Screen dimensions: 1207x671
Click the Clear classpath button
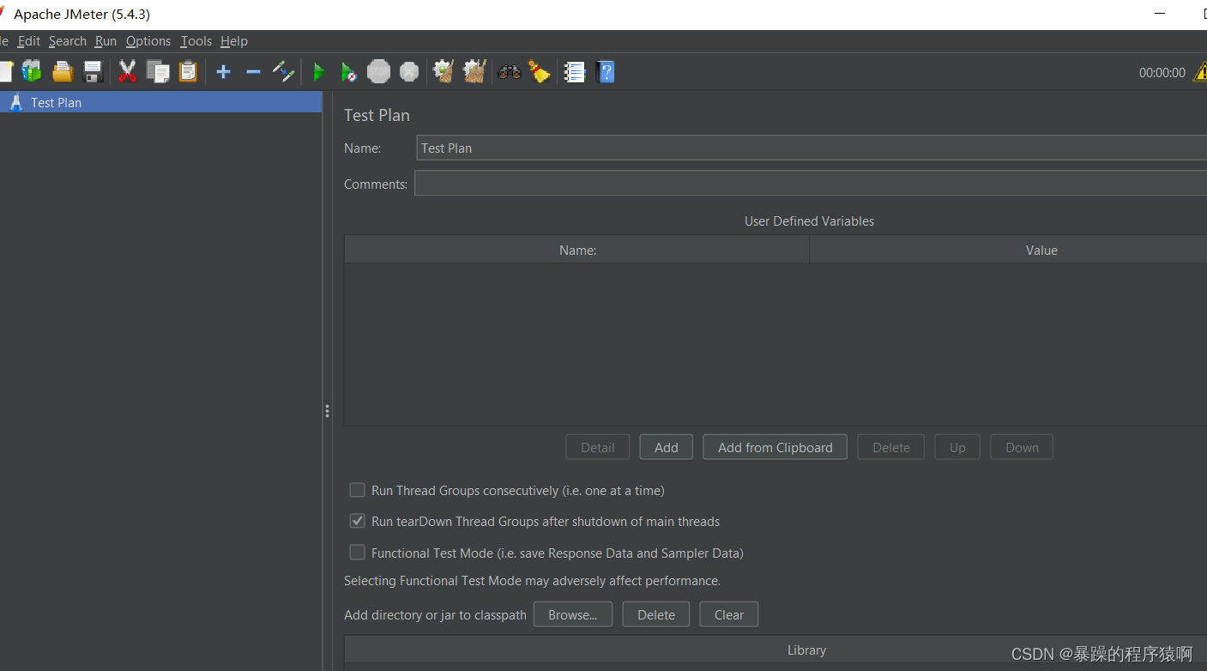(x=729, y=614)
